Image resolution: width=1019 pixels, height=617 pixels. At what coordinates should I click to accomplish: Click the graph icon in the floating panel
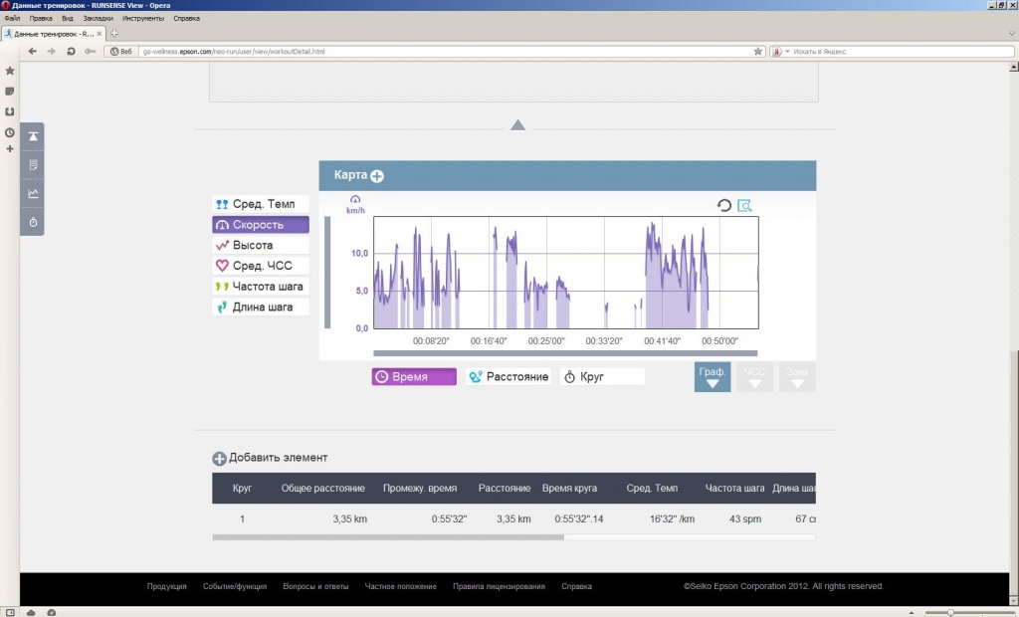33,194
